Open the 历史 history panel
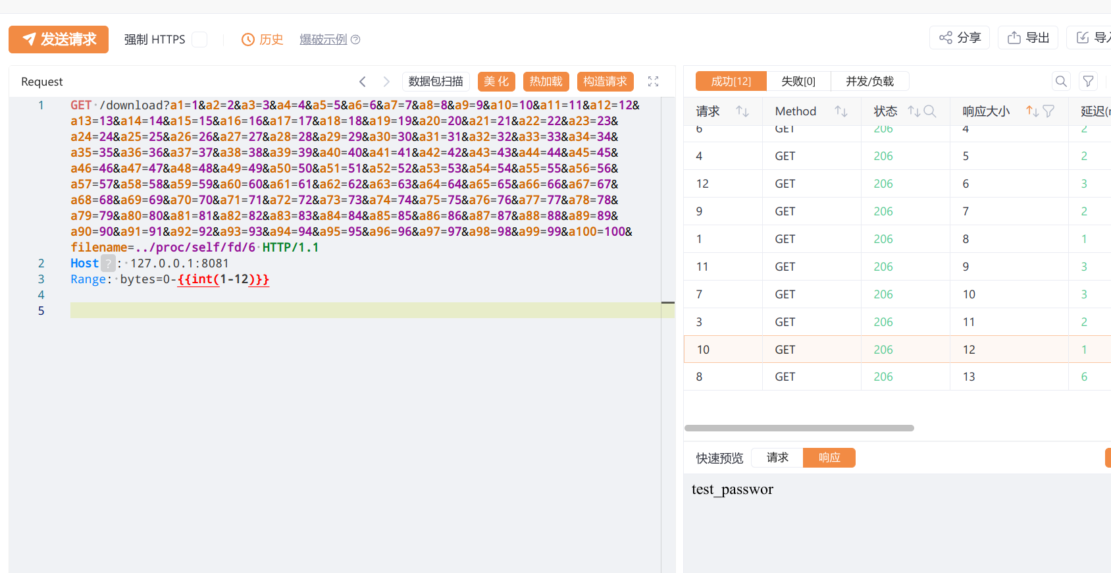The image size is (1111, 573). [x=263, y=40]
